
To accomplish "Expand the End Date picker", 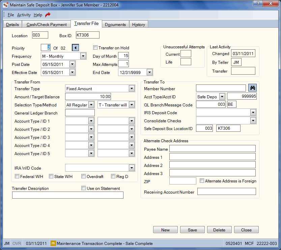I will (150, 72).
